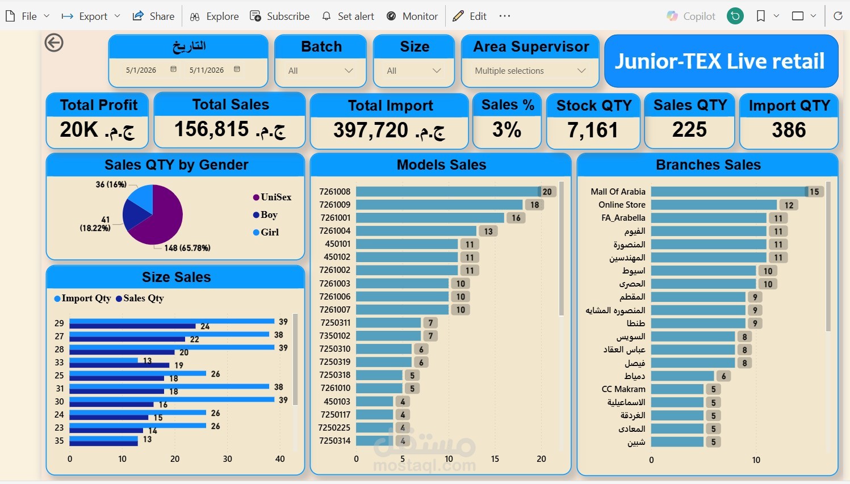The height and width of the screenshot is (484, 850).
Task: Click the Edit pencil button
Action: pos(470,16)
